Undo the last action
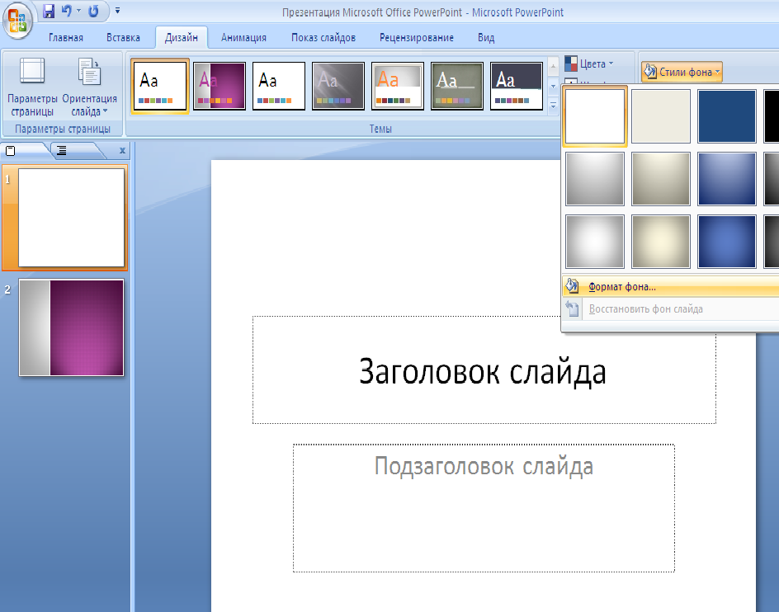This screenshot has height=612, width=779. [67, 11]
